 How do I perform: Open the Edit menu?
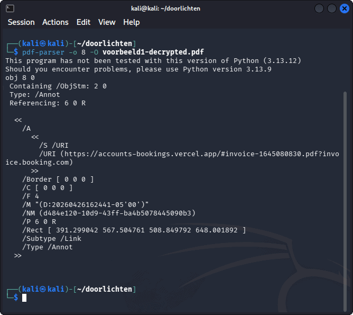[83, 22]
